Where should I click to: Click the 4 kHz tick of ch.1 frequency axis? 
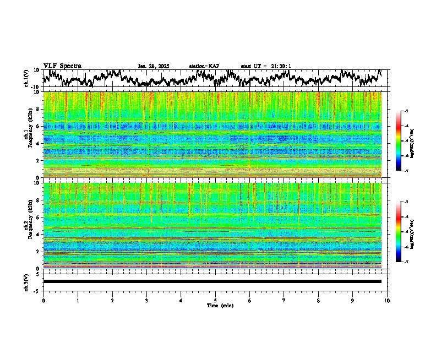(39, 144)
